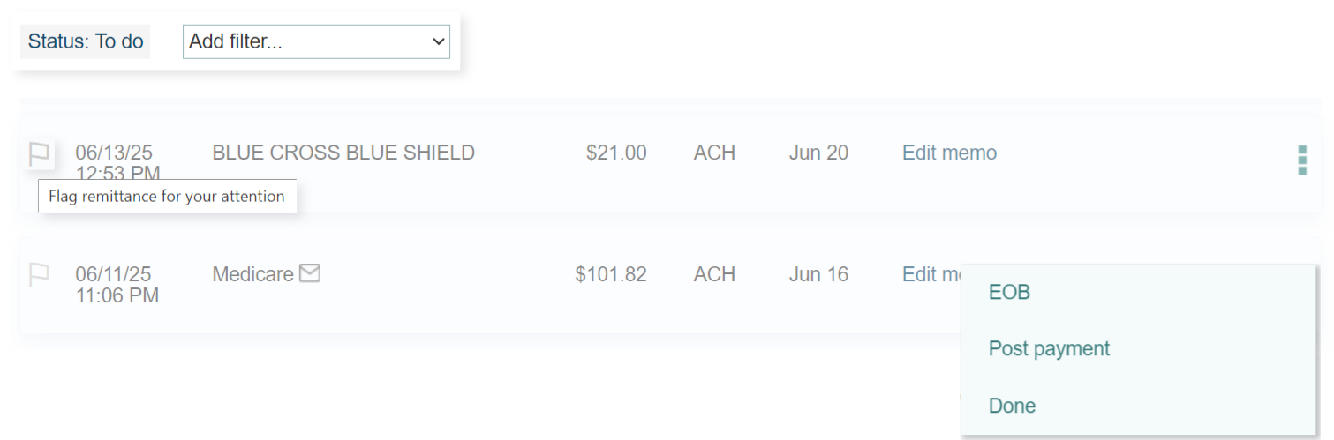Click the Status: To do filter chip

point(86,41)
